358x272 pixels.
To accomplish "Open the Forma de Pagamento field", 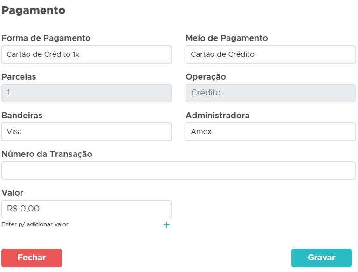I will pos(86,54).
